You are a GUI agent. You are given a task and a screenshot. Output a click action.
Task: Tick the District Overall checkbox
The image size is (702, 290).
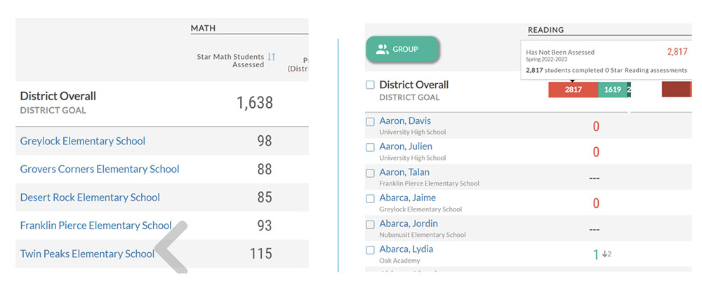370,85
